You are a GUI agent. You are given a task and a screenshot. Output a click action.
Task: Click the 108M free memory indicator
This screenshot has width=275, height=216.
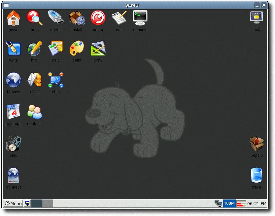pyautogui.click(x=229, y=203)
